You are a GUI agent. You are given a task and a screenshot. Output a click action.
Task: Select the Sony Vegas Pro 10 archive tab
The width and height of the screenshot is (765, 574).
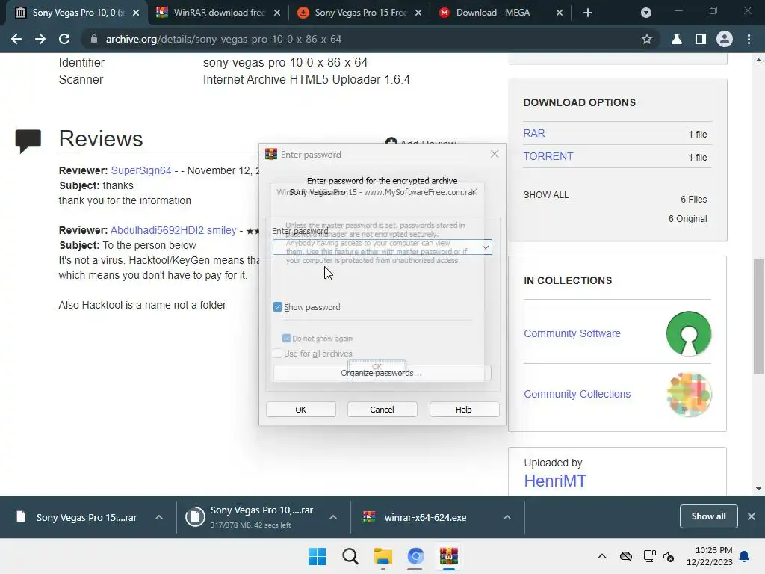77,13
